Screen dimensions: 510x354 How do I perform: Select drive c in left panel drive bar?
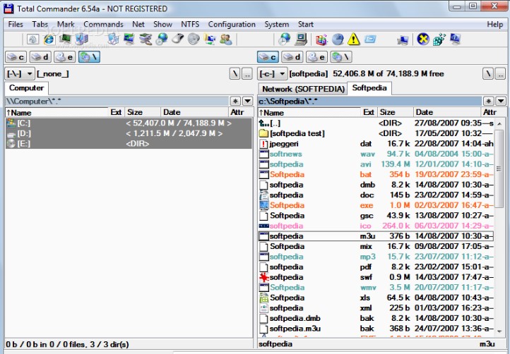pos(16,57)
